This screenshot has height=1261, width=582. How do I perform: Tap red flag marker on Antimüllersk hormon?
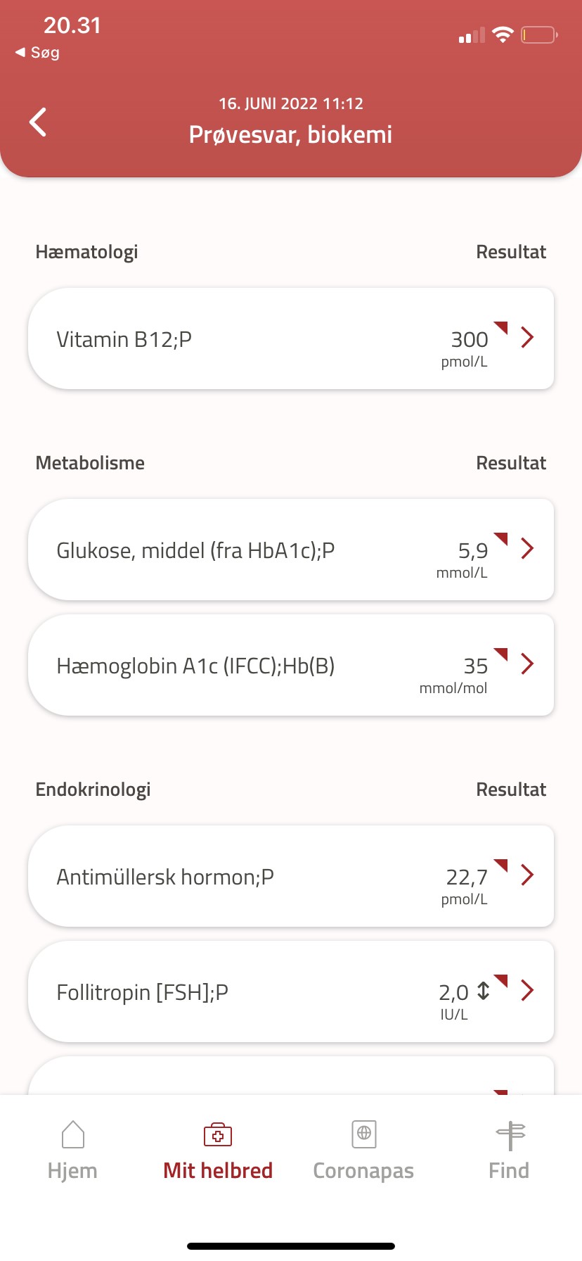click(x=501, y=865)
